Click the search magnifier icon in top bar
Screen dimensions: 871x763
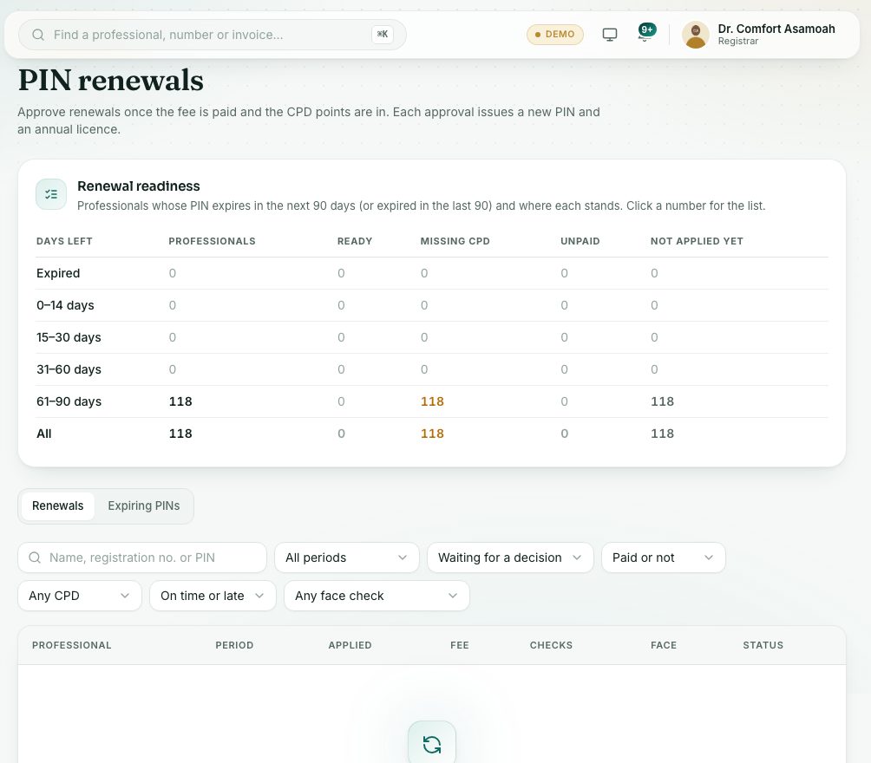coord(38,35)
